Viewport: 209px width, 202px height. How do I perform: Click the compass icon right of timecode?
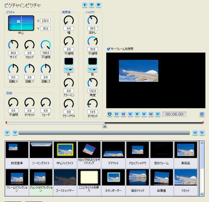coord(202,114)
